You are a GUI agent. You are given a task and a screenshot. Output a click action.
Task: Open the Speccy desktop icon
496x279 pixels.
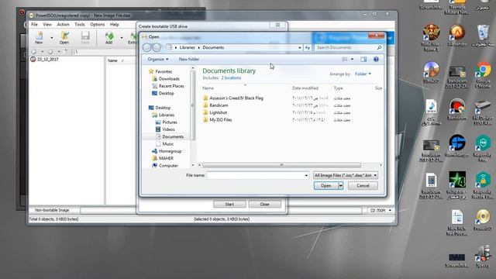tap(483, 257)
